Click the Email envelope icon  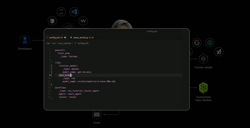click(97, 115)
